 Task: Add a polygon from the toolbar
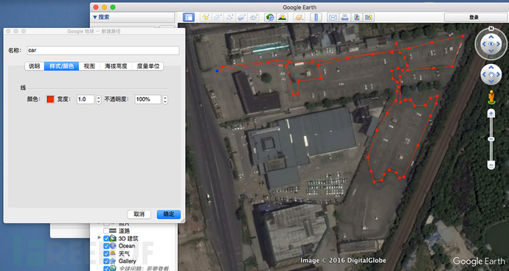point(218,17)
